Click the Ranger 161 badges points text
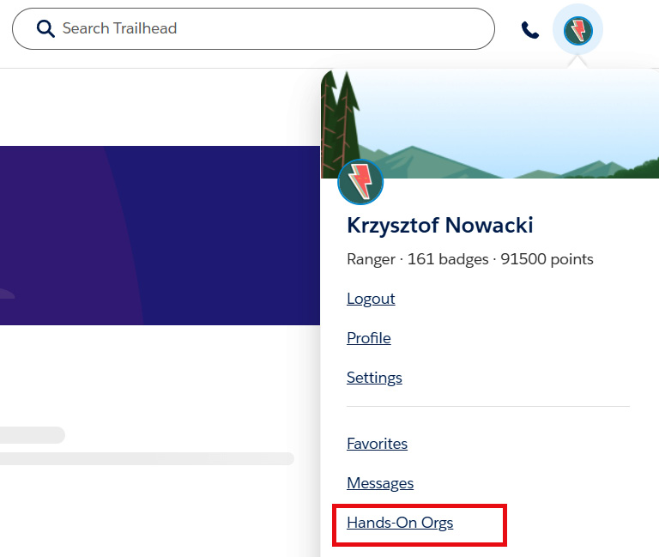 [x=470, y=259]
